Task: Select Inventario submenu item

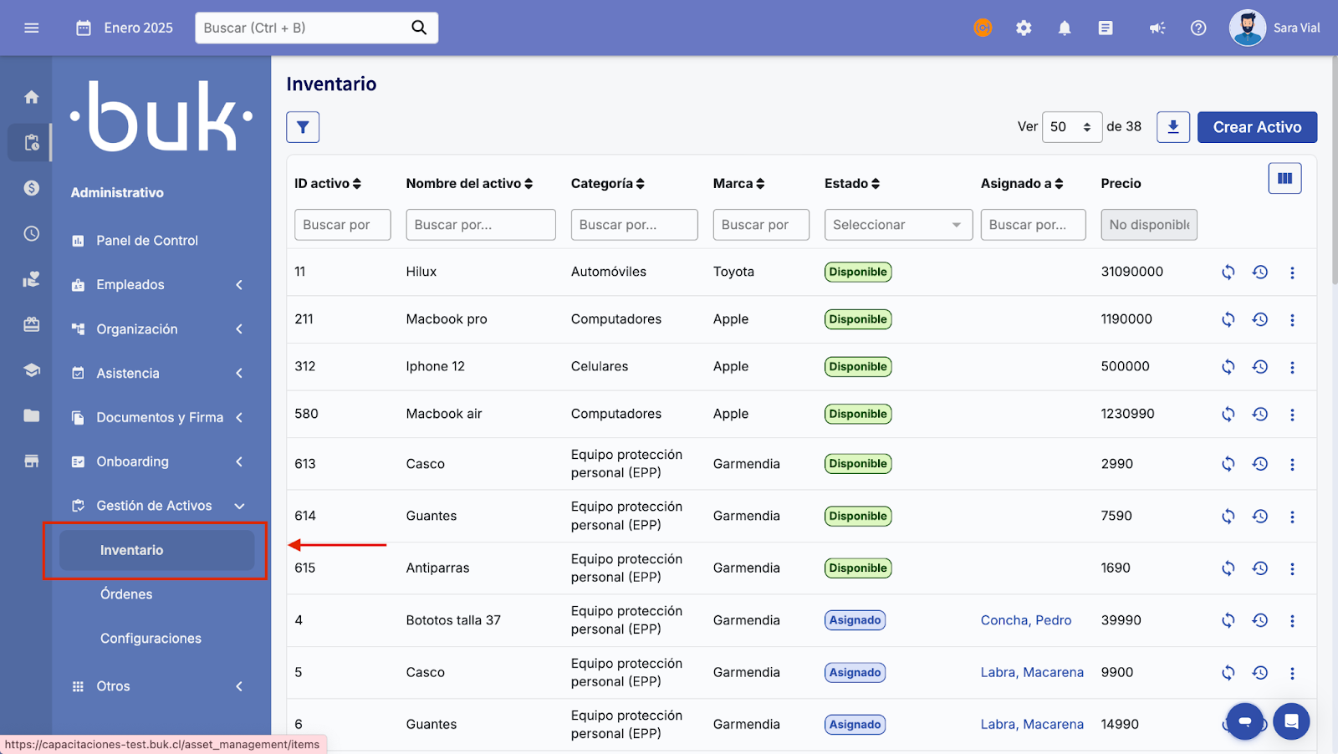Action: (x=157, y=550)
